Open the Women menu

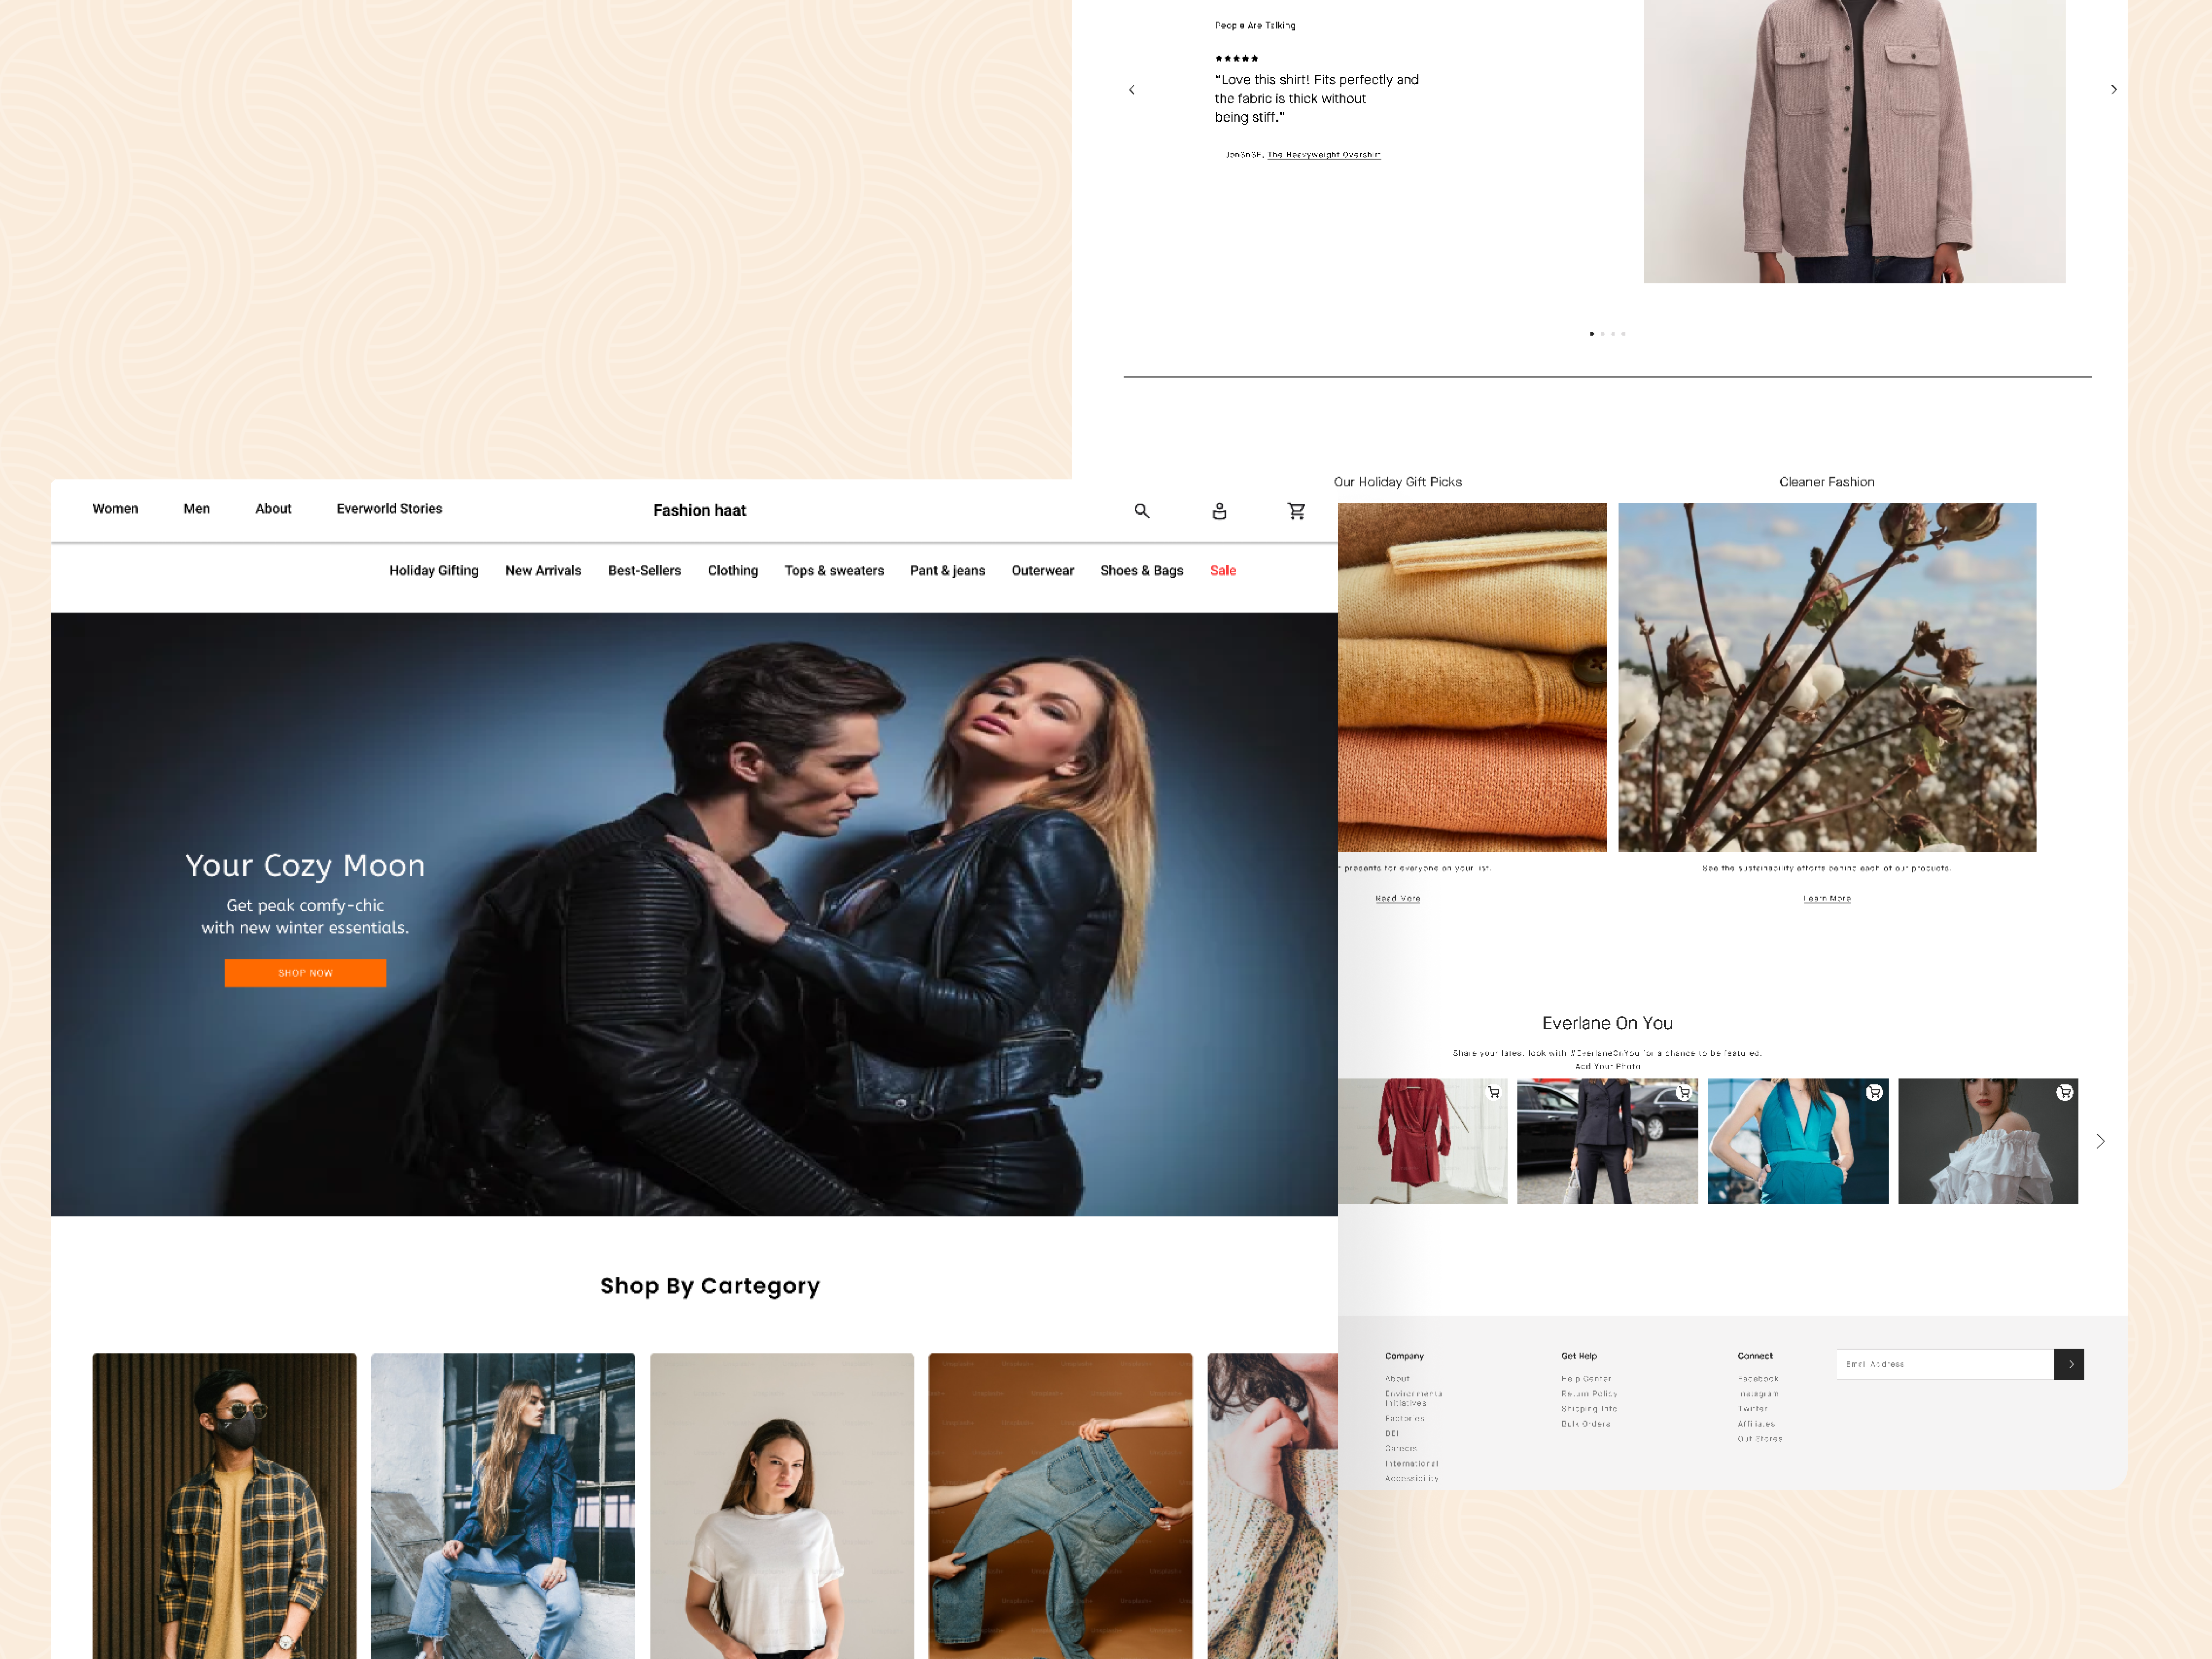[x=115, y=509]
